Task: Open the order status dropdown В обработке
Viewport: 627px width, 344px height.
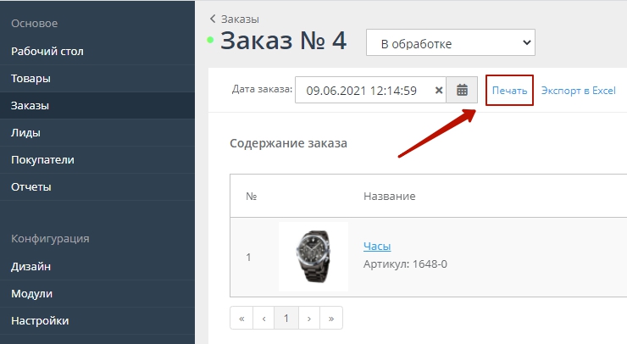Action: pyautogui.click(x=450, y=42)
